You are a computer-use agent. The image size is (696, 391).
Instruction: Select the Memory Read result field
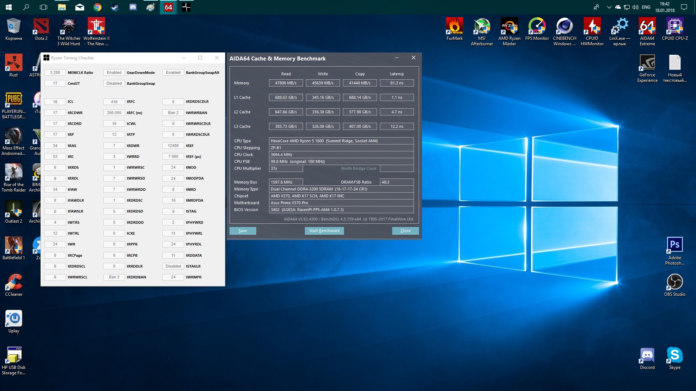pyautogui.click(x=286, y=83)
